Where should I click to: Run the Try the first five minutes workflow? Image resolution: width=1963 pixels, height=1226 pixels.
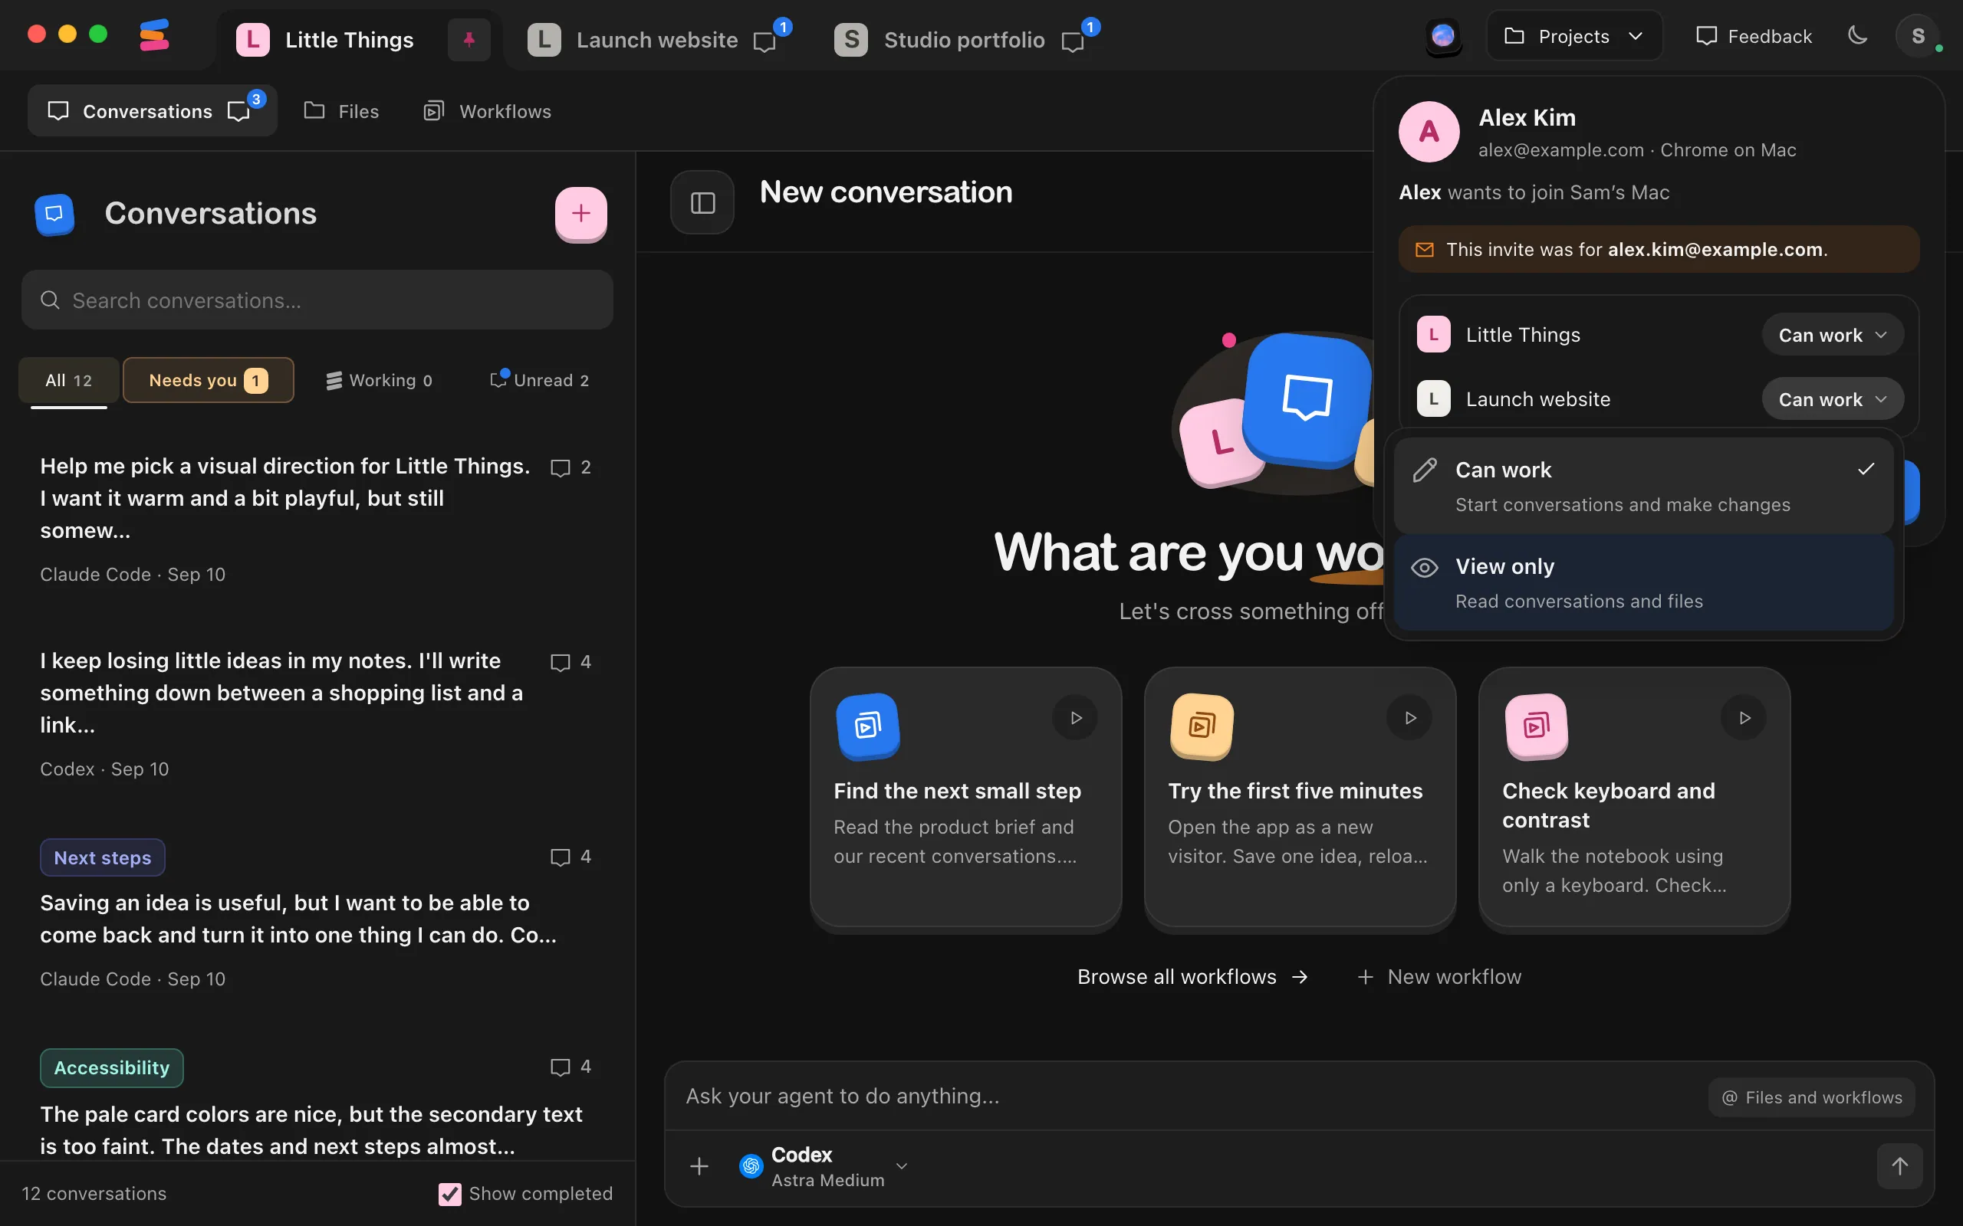coord(1410,718)
